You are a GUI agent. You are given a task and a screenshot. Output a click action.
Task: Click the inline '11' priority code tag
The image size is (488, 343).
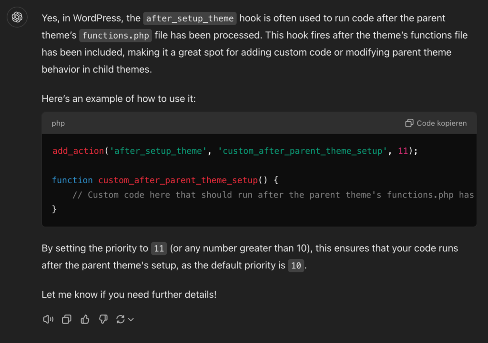tap(159, 249)
